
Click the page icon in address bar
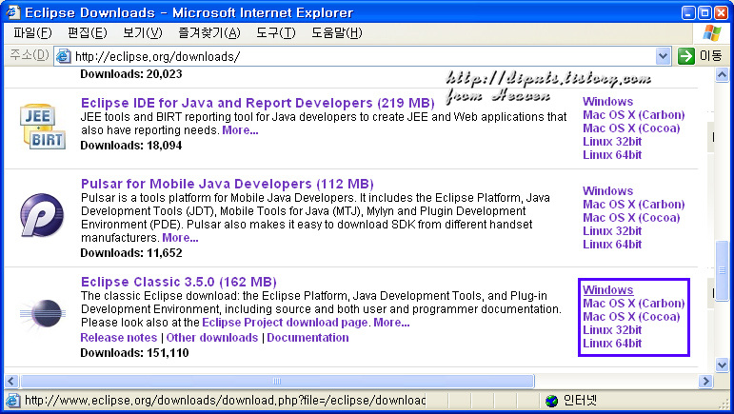click(63, 56)
